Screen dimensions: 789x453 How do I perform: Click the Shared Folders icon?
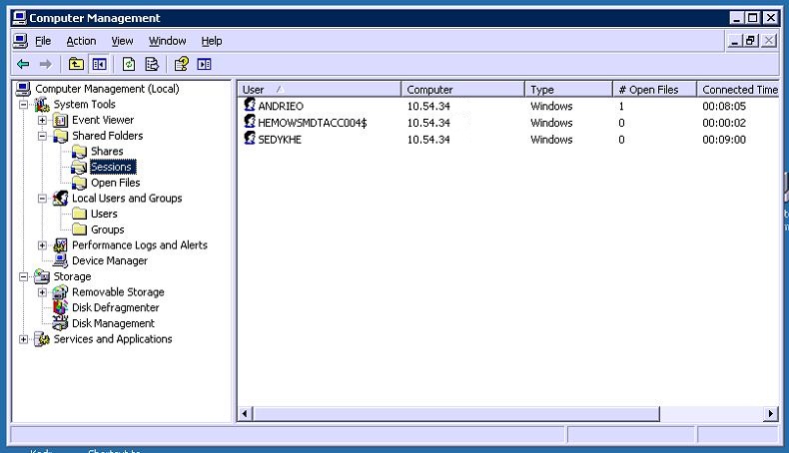pyautogui.click(x=60, y=136)
